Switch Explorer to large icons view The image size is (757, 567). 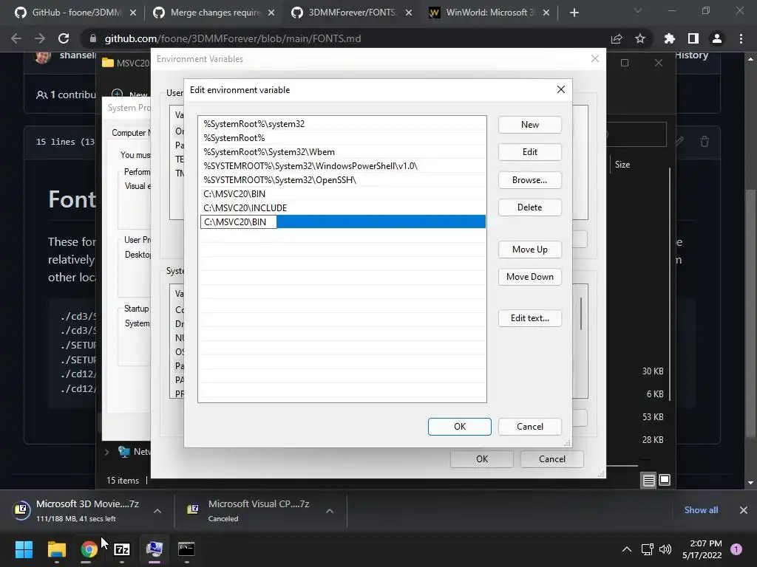(x=665, y=480)
